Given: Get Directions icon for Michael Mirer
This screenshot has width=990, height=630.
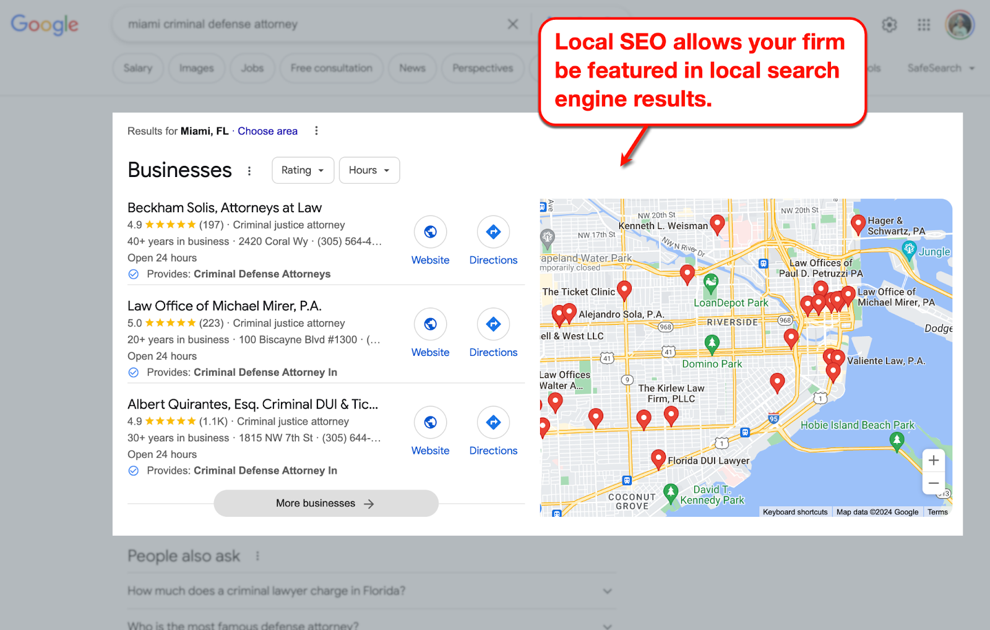Looking at the screenshot, I should pos(493,324).
